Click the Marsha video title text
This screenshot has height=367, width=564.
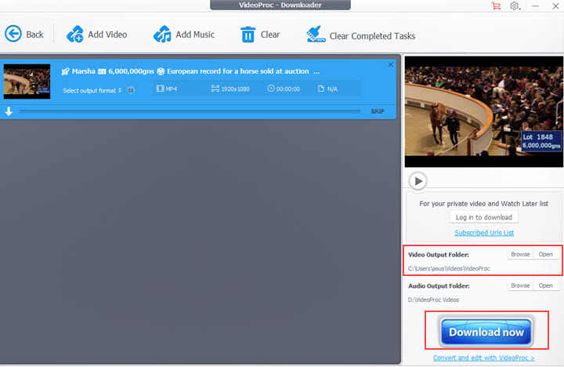(190, 71)
